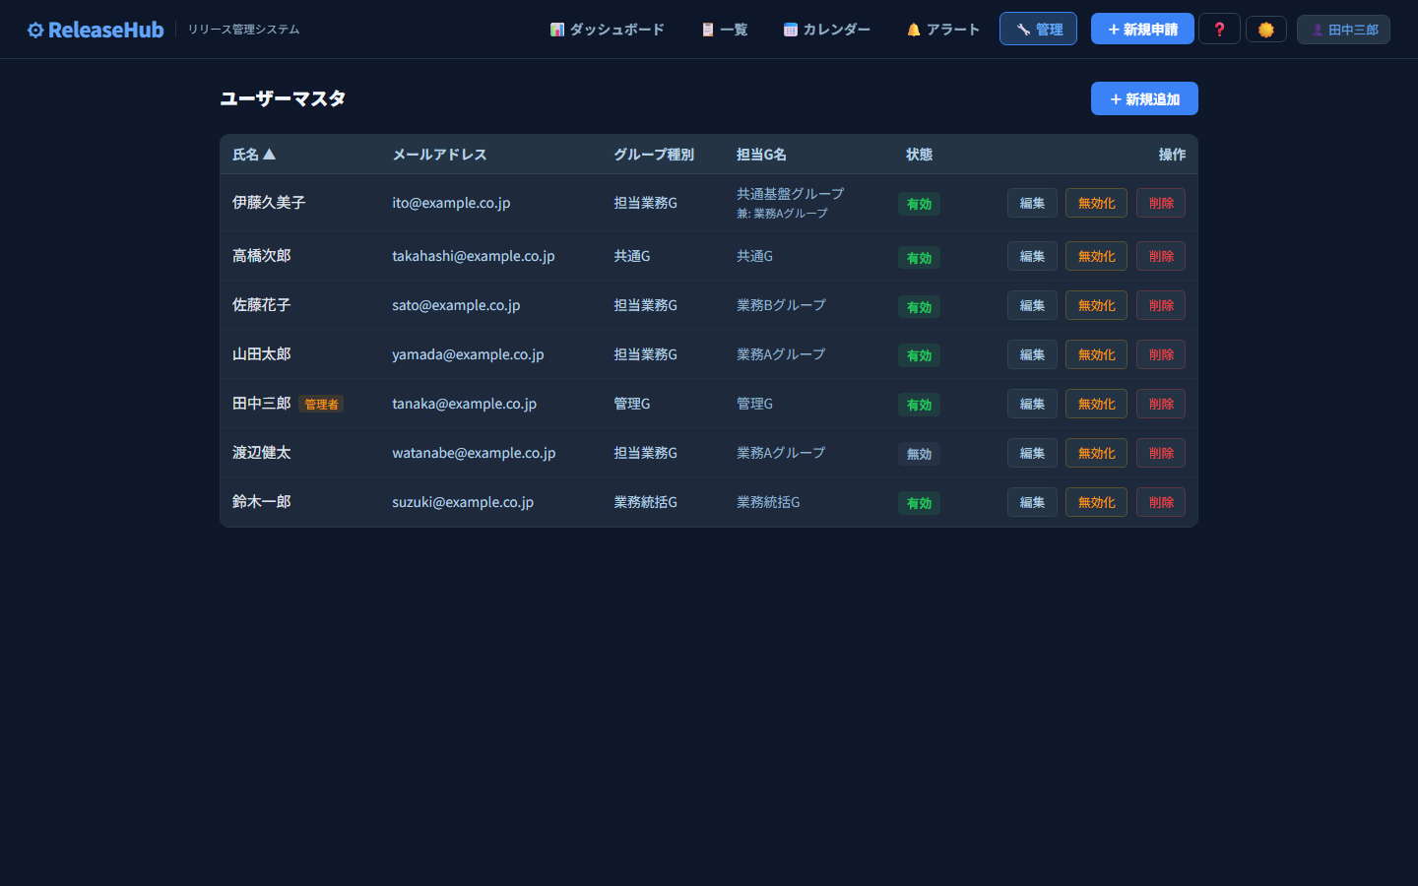Click the 有効 status badge for 鈴木一郎
Image resolution: width=1418 pixels, height=886 pixels.
coord(919,503)
